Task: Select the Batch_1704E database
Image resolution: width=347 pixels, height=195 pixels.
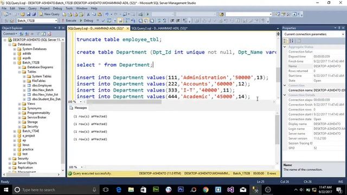Action: click(x=30, y=131)
